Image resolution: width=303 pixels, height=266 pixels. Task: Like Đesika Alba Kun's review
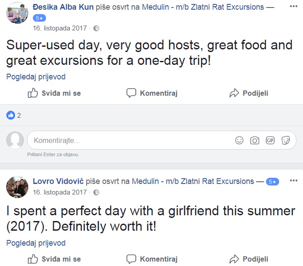click(54, 93)
